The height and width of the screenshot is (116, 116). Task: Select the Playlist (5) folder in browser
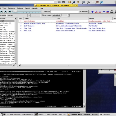[x=7, y=21]
